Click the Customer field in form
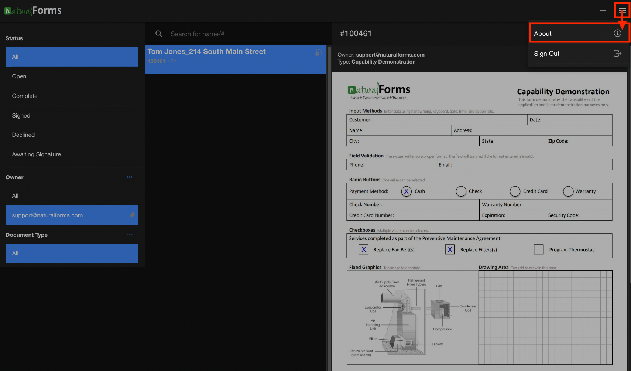Image resolution: width=631 pixels, height=371 pixels. tap(437, 120)
